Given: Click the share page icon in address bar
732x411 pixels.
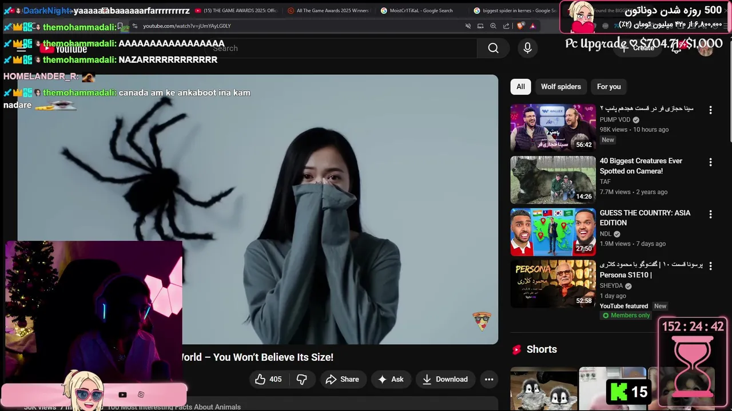Looking at the screenshot, I should (x=506, y=26).
